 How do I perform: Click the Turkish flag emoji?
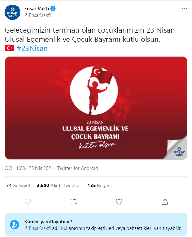pos(10,48)
